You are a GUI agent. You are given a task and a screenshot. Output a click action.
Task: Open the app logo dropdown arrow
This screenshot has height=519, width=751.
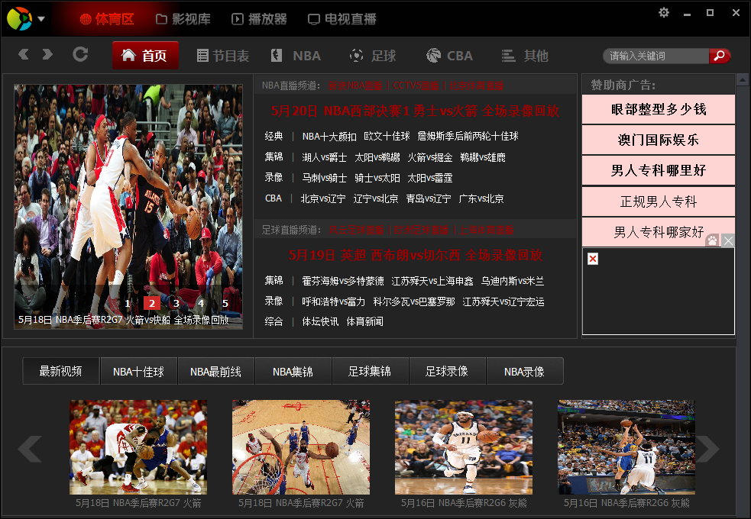pyautogui.click(x=41, y=19)
